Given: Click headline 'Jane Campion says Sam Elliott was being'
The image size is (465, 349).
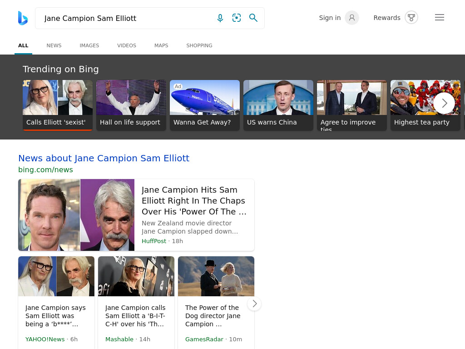Looking at the screenshot, I should pyautogui.click(x=55, y=316).
